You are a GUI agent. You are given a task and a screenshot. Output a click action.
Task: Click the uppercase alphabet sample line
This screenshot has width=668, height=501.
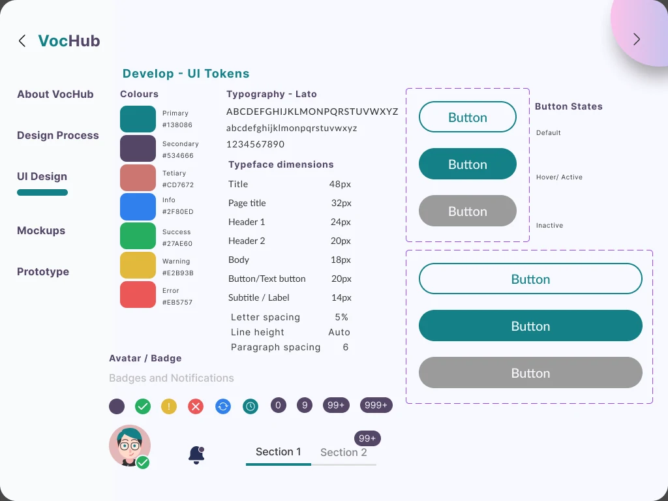click(x=312, y=112)
